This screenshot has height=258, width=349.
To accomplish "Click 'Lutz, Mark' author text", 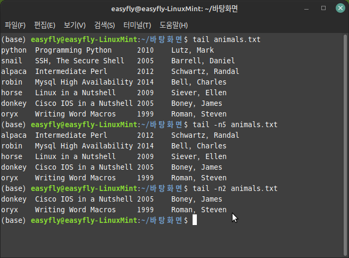I will click(193, 51).
